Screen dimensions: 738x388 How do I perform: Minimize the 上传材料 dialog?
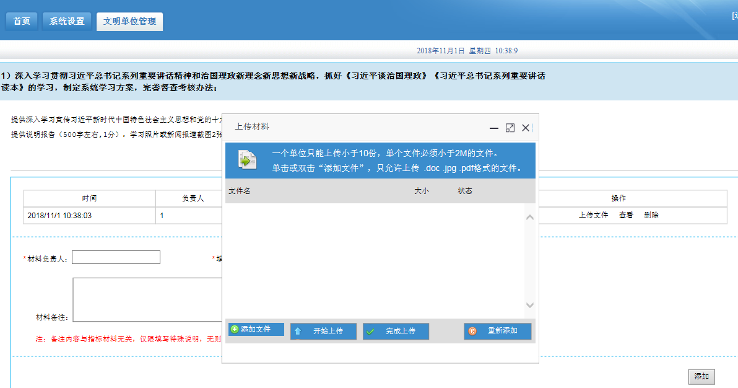(x=494, y=128)
